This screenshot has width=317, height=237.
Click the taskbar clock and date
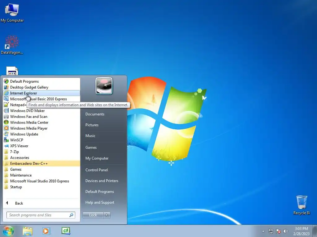point(301,231)
